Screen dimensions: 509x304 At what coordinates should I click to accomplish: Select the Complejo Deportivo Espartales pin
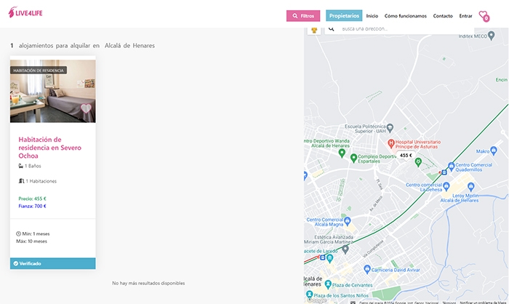click(x=354, y=158)
